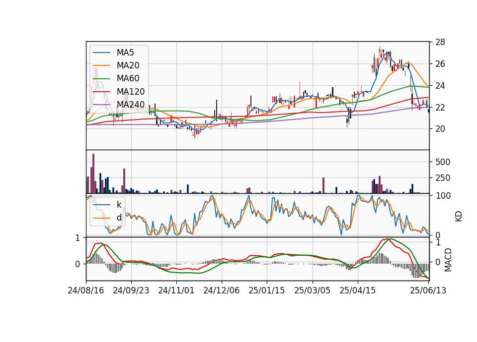Click the green MA60 legend line sample

101,79
